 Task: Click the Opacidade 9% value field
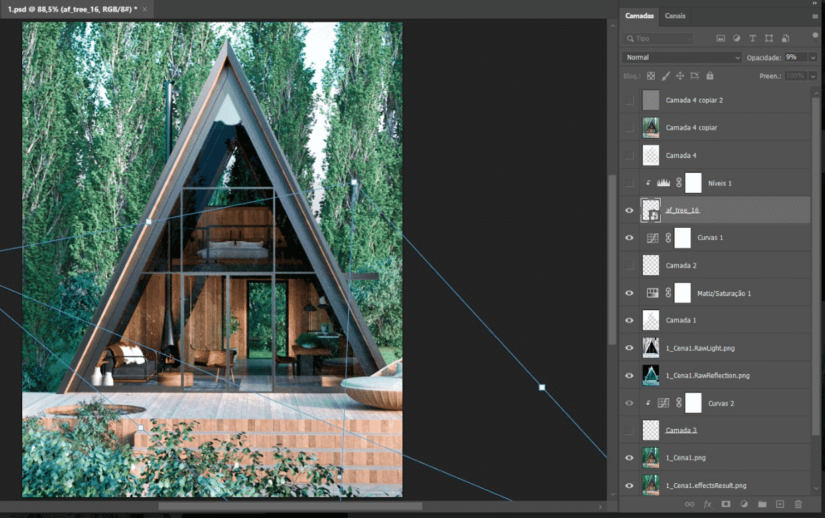(795, 58)
